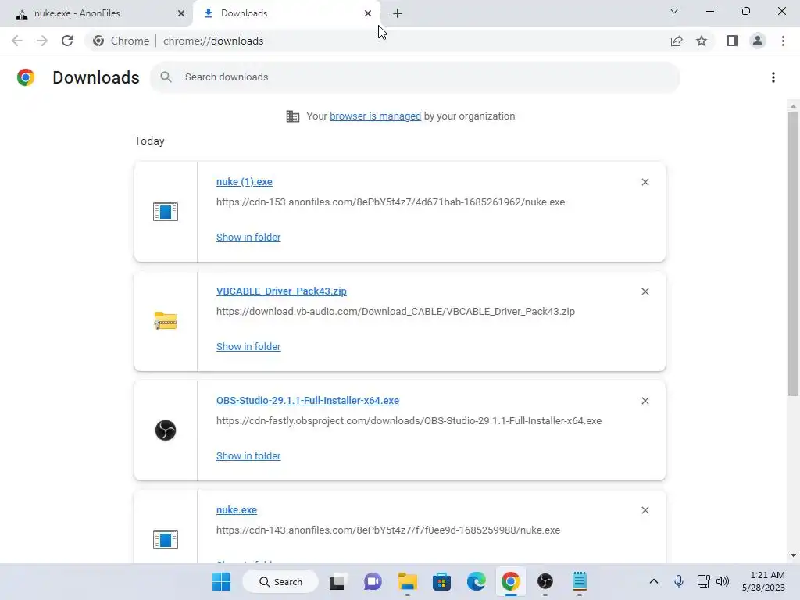
Task: Expand the tab search chevron
Action: click(x=674, y=11)
